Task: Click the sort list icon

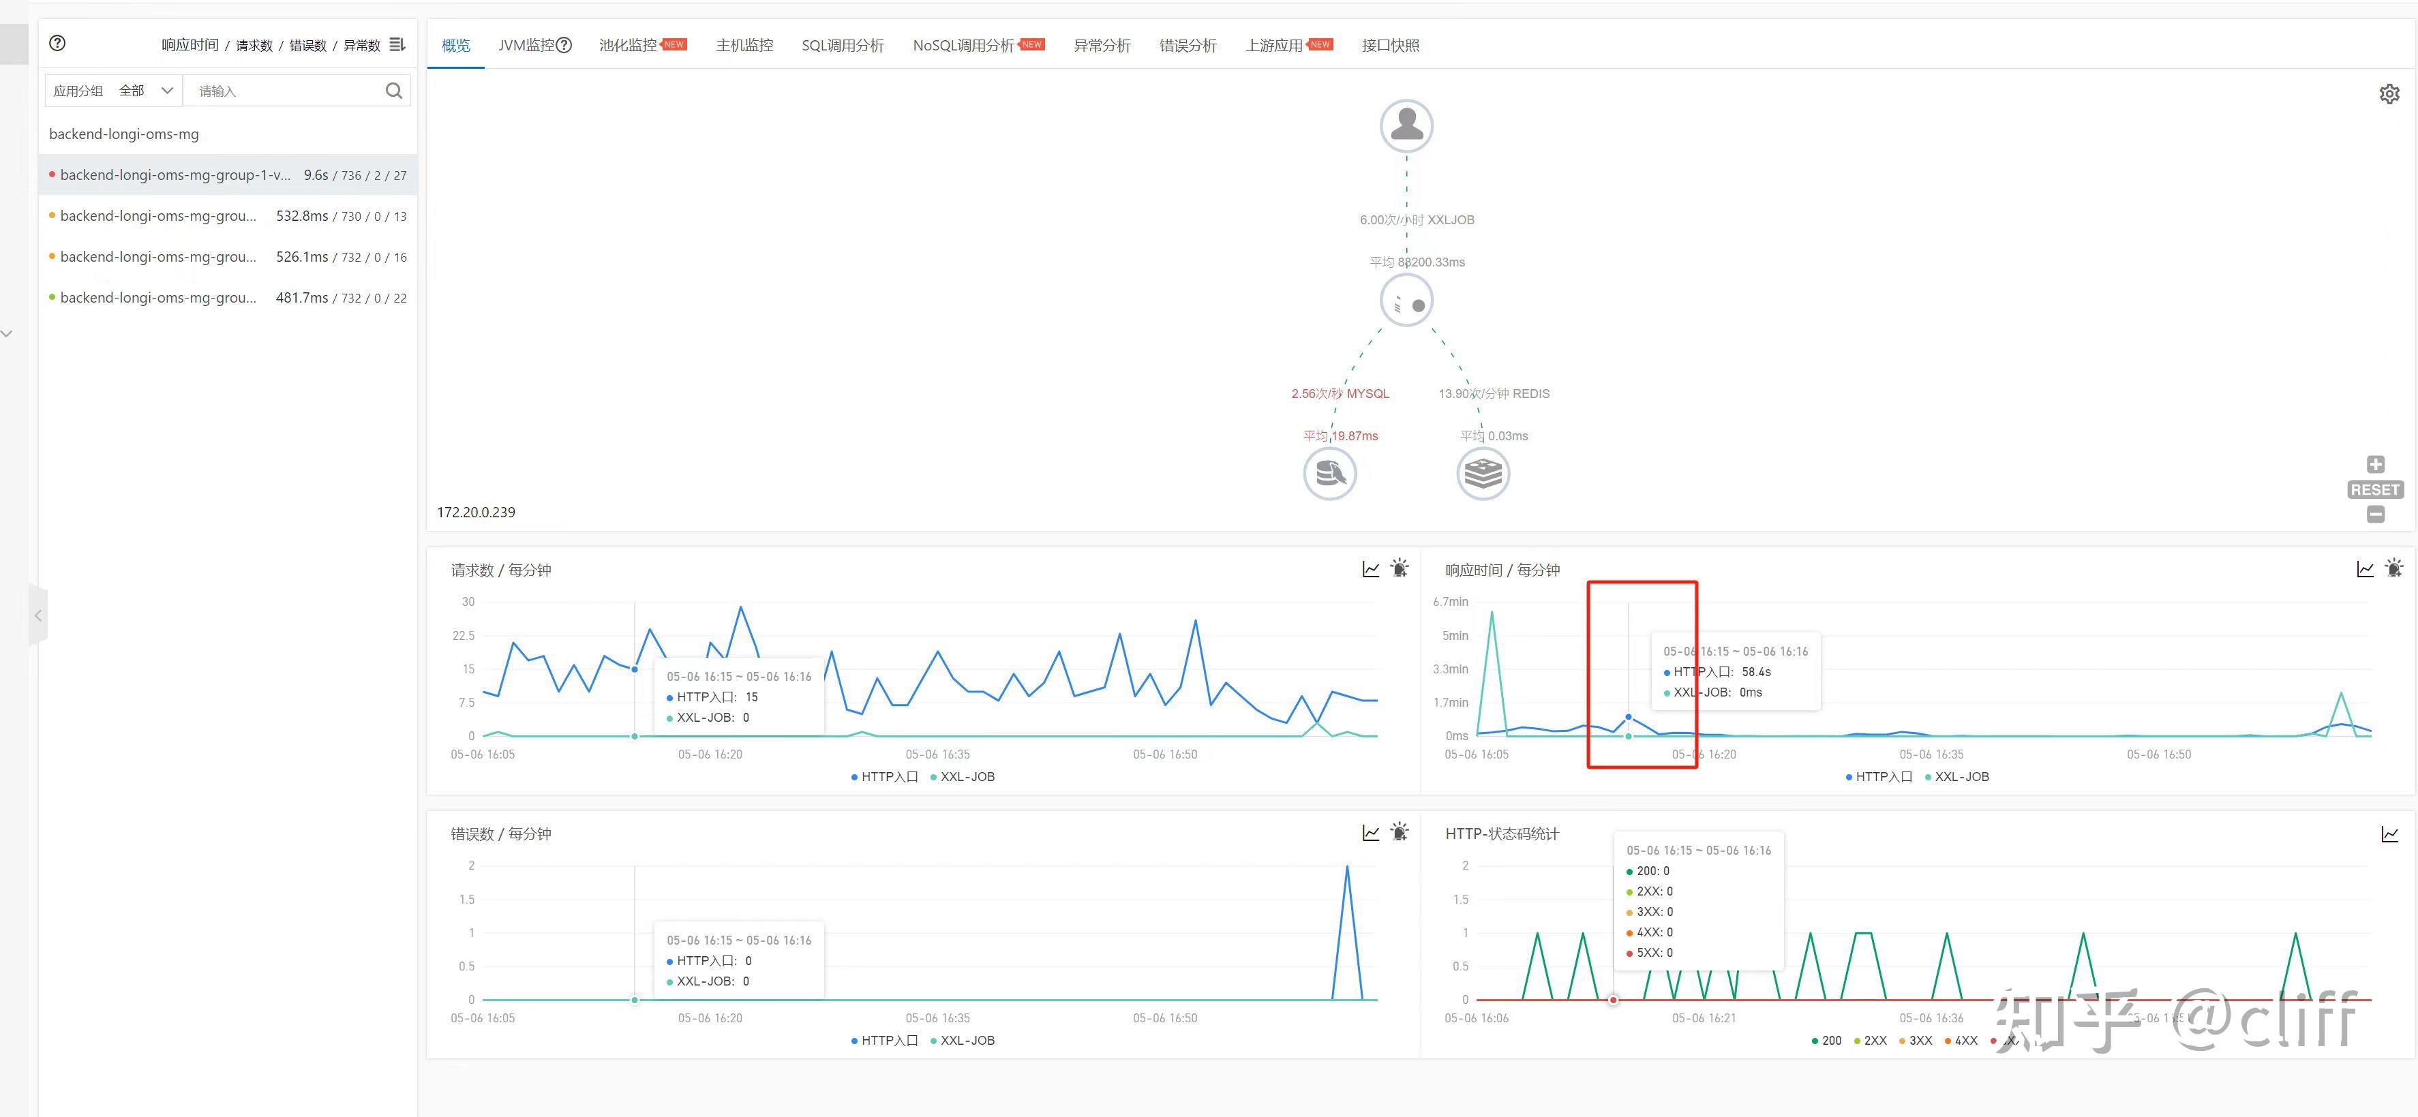Action: pos(397,44)
